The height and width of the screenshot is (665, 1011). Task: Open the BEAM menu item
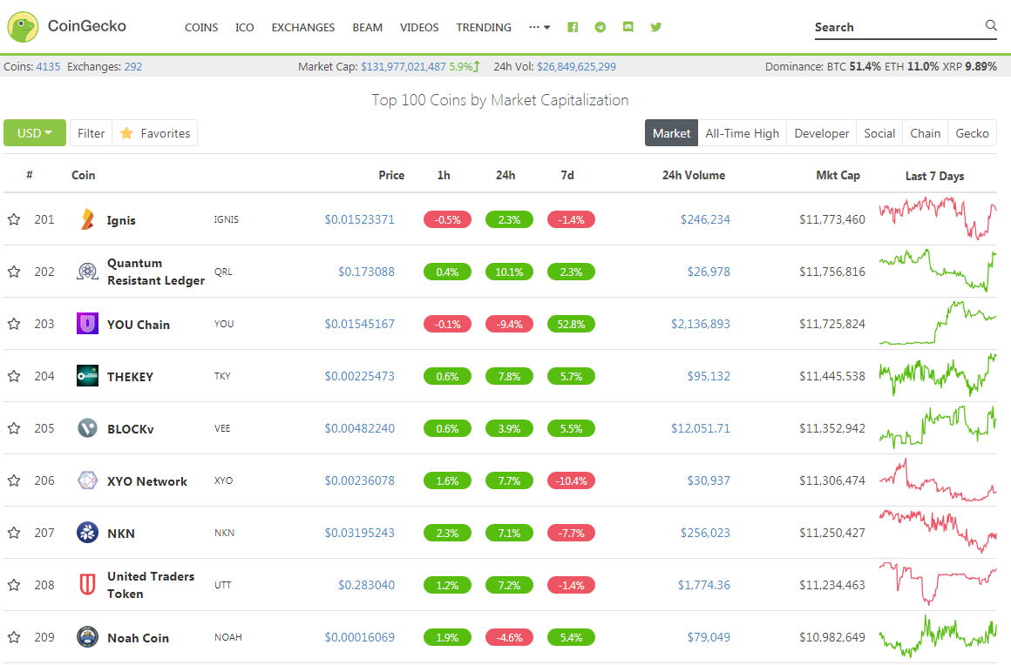click(368, 27)
